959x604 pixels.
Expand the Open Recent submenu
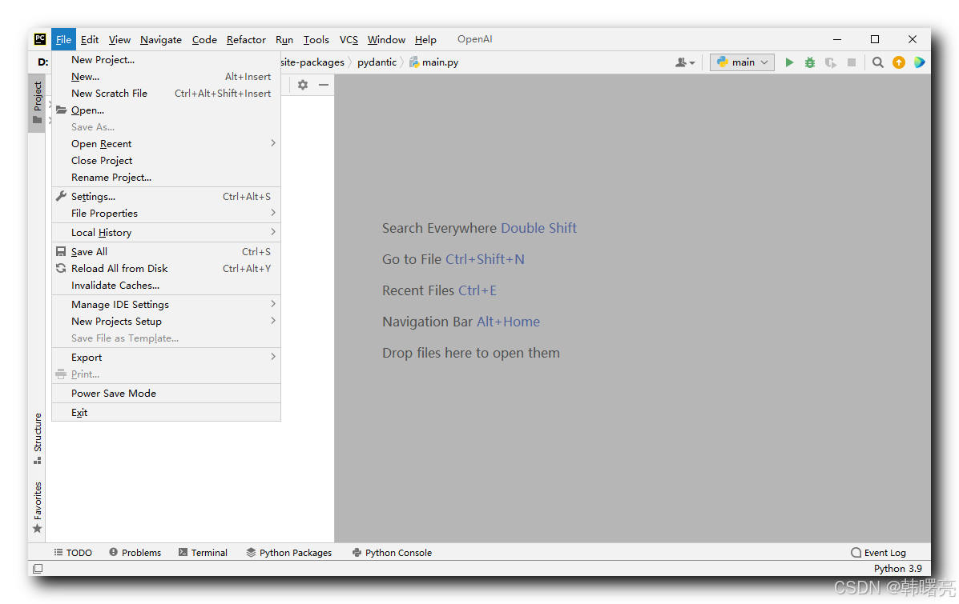pos(167,143)
